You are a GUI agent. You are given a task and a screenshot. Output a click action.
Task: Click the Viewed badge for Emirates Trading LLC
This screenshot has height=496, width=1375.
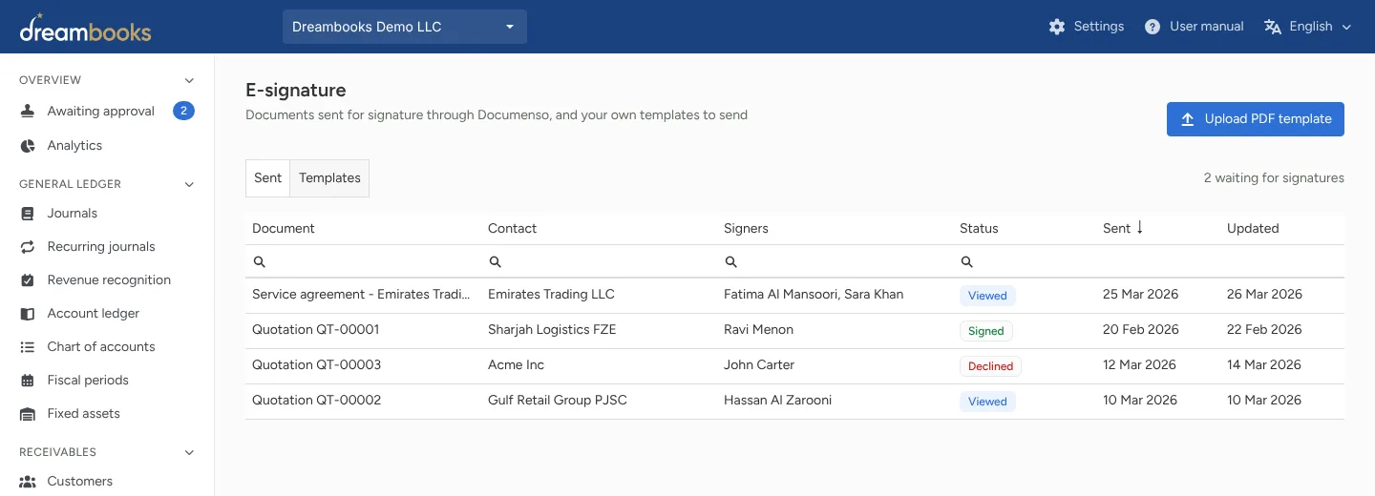(x=987, y=296)
